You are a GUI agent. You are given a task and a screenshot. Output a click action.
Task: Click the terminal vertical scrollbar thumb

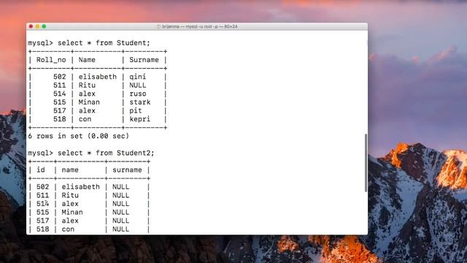(366, 163)
